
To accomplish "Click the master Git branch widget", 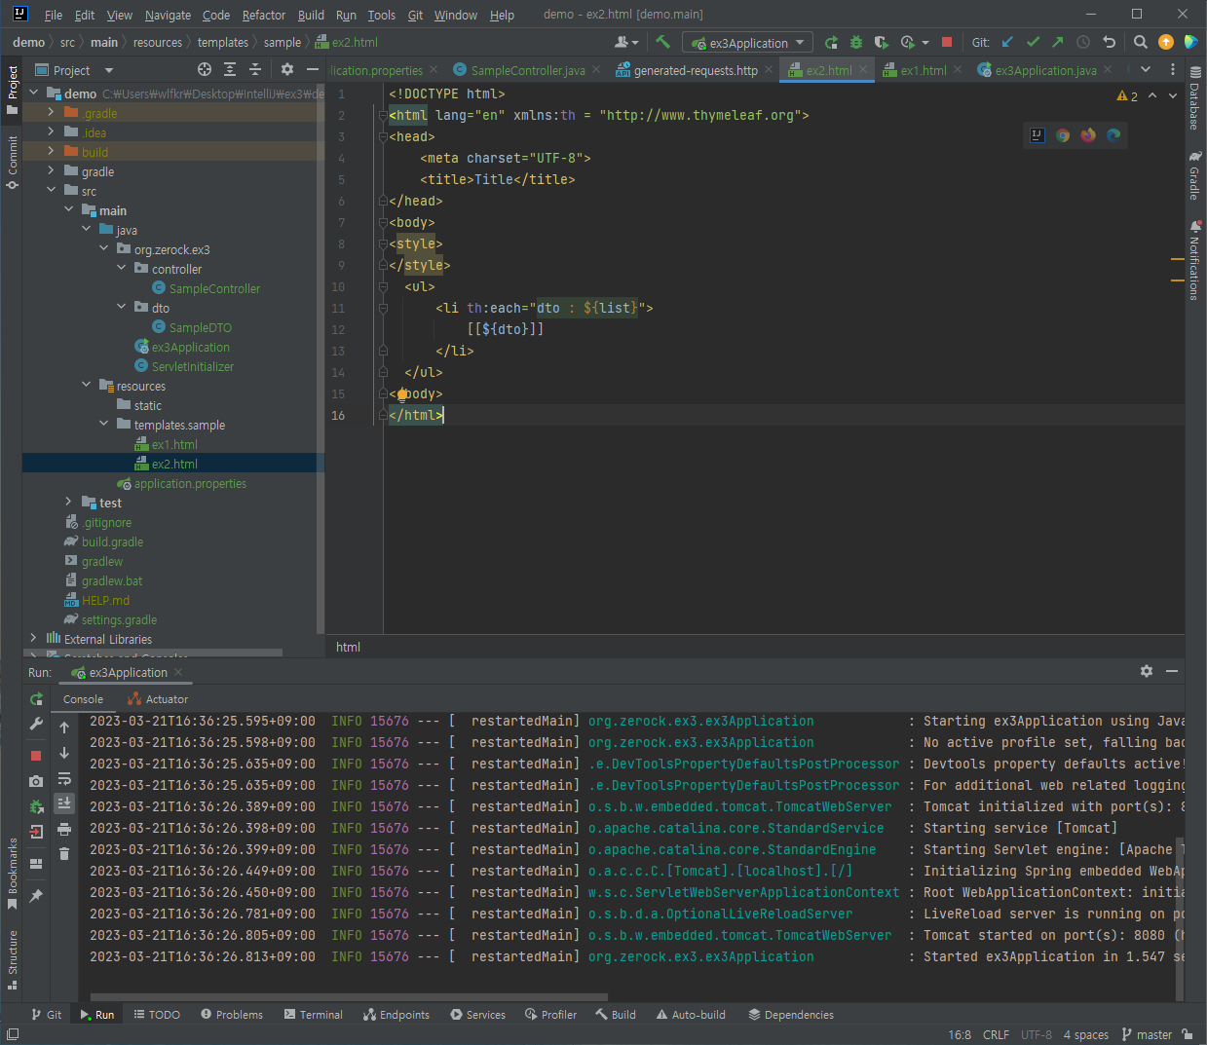I will click(1147, 1034).
